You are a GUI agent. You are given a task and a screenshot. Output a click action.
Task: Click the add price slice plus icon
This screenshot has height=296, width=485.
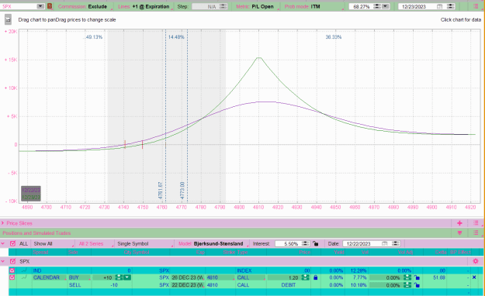(459, 223)
